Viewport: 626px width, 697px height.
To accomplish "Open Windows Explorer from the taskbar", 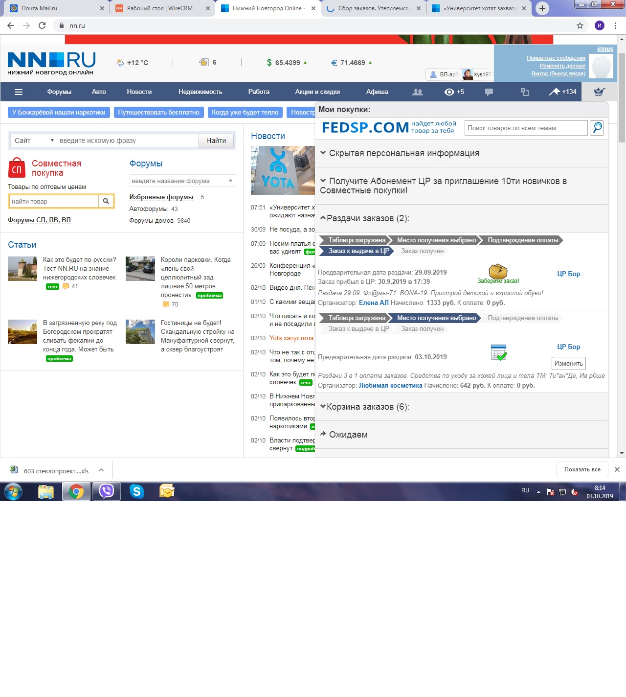I will [46, 491].
